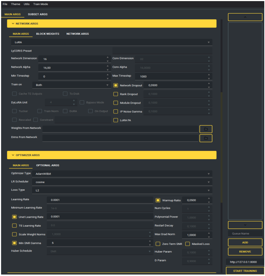The image size is (265, 276).
Task: Decrease the Max Grad Norm value
Action: click(210, 236)
